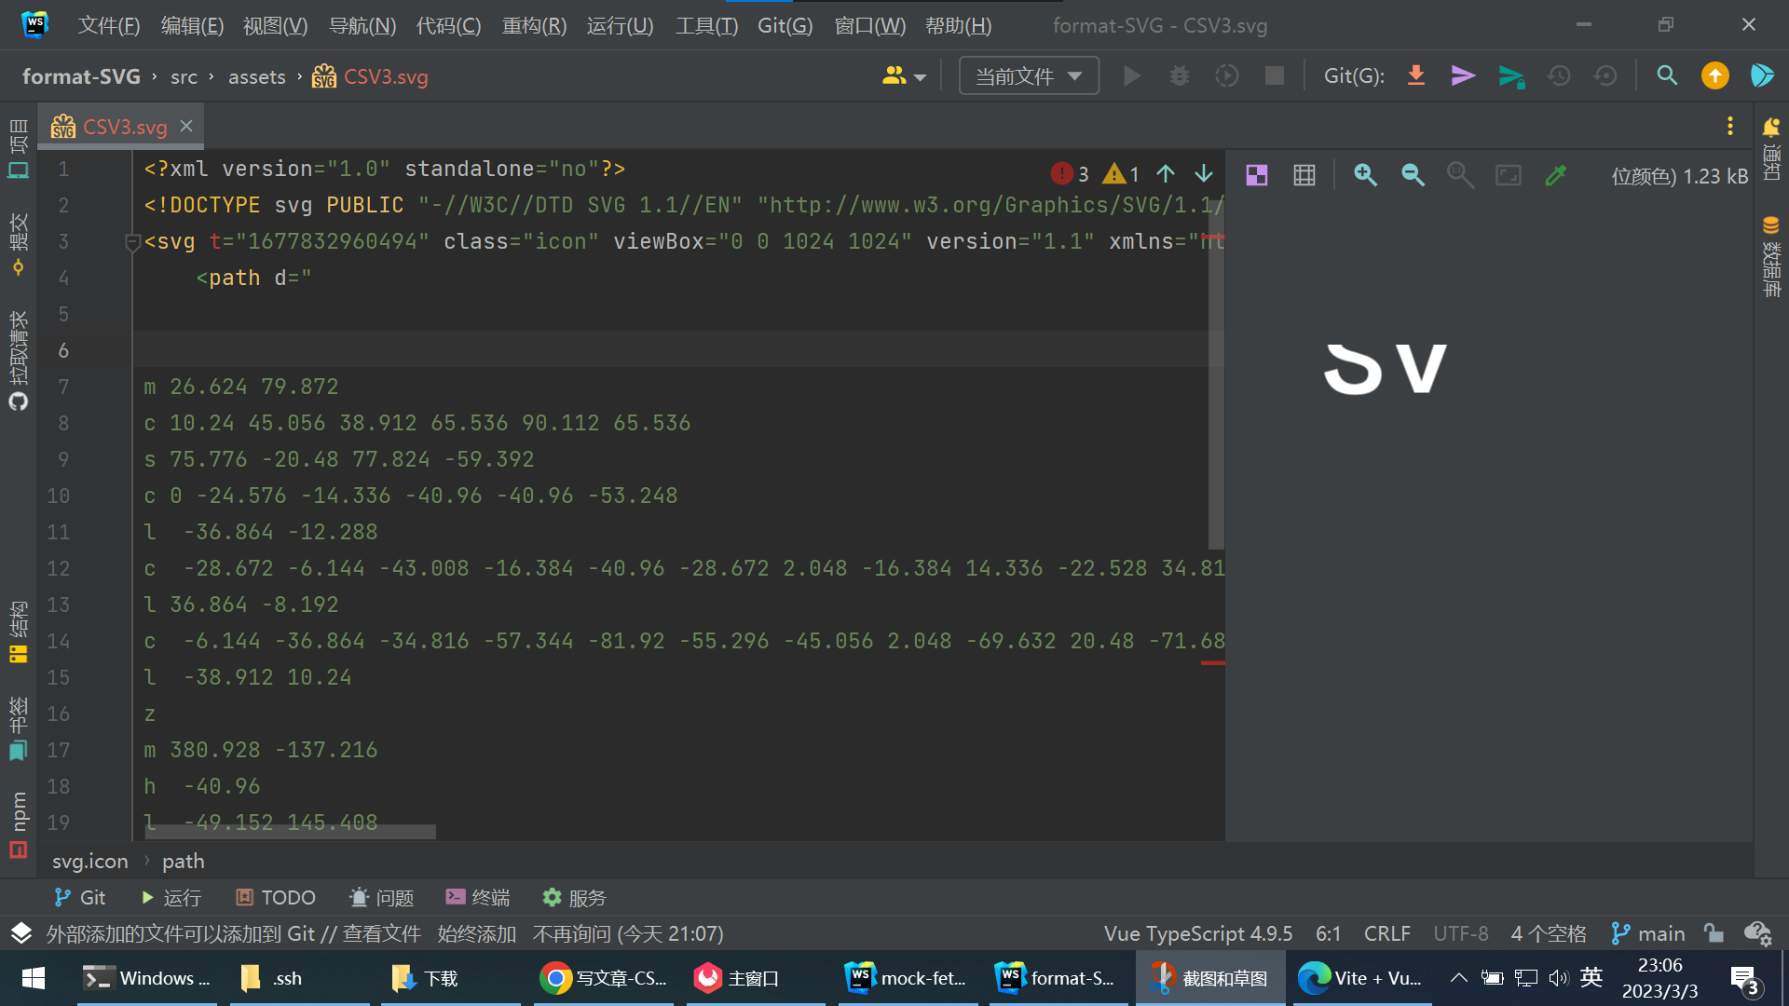Click the 始终添加 link in status bar
Image resolution: width=1789 pixels, height=1006 pixels.
(476, 933)
